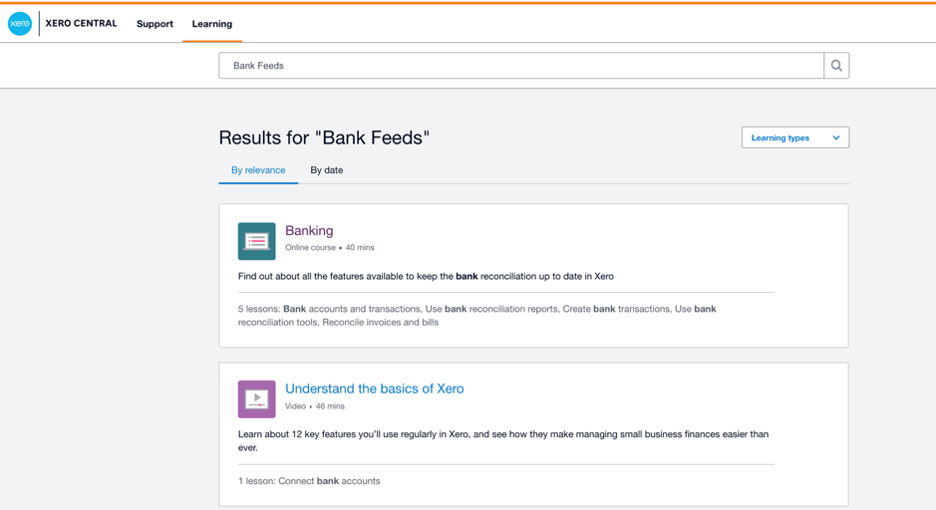The height and width of the screenshot is (510, 936).
Task: Switch to the Support tab
Action: (155, 24)
